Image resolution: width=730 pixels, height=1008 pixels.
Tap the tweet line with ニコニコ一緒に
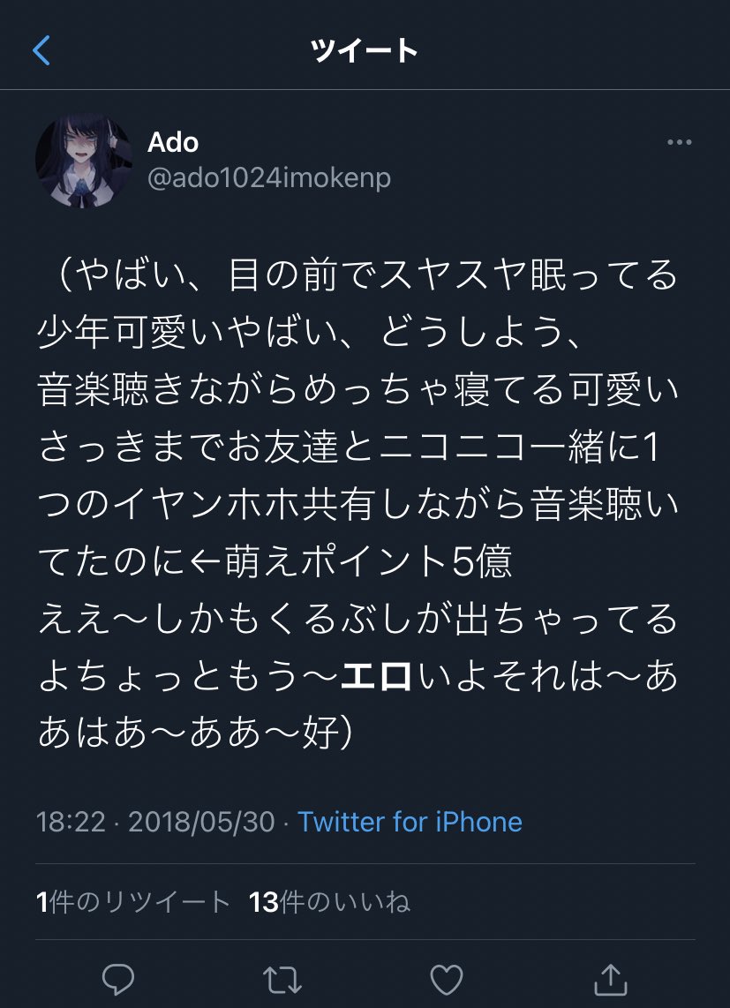[350, 447]
